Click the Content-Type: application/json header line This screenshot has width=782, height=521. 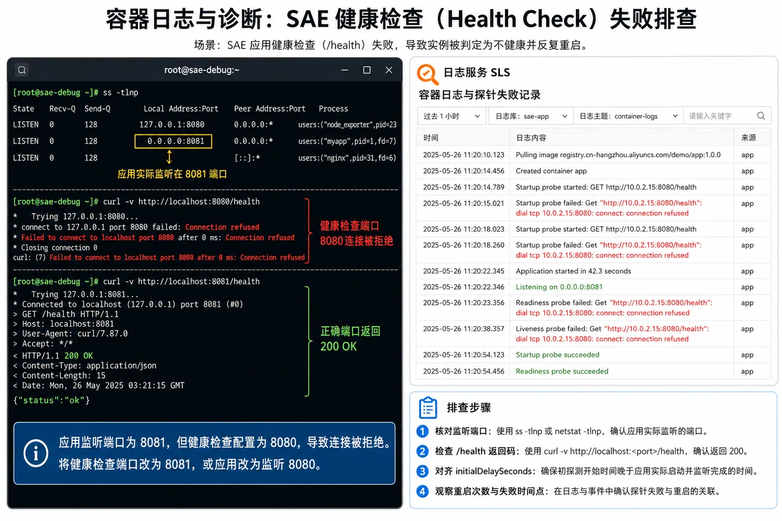point(85,366)
